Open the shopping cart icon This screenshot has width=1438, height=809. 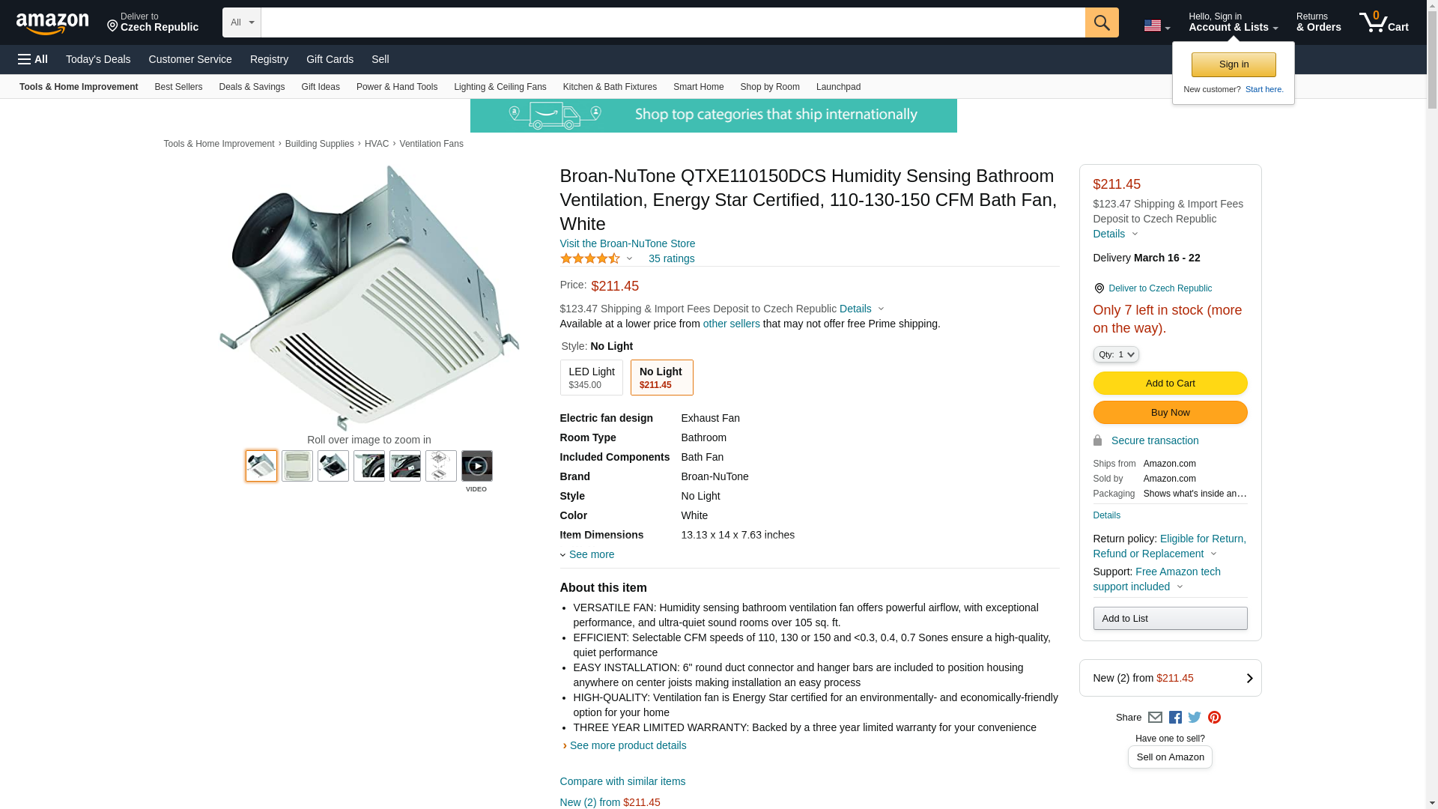pos(1383,22)
